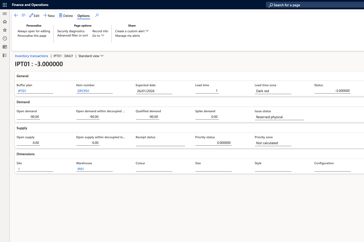Viewport: 364px width, 242px height.
Task: Open the Go to dropdown
Action: point(98,36)
